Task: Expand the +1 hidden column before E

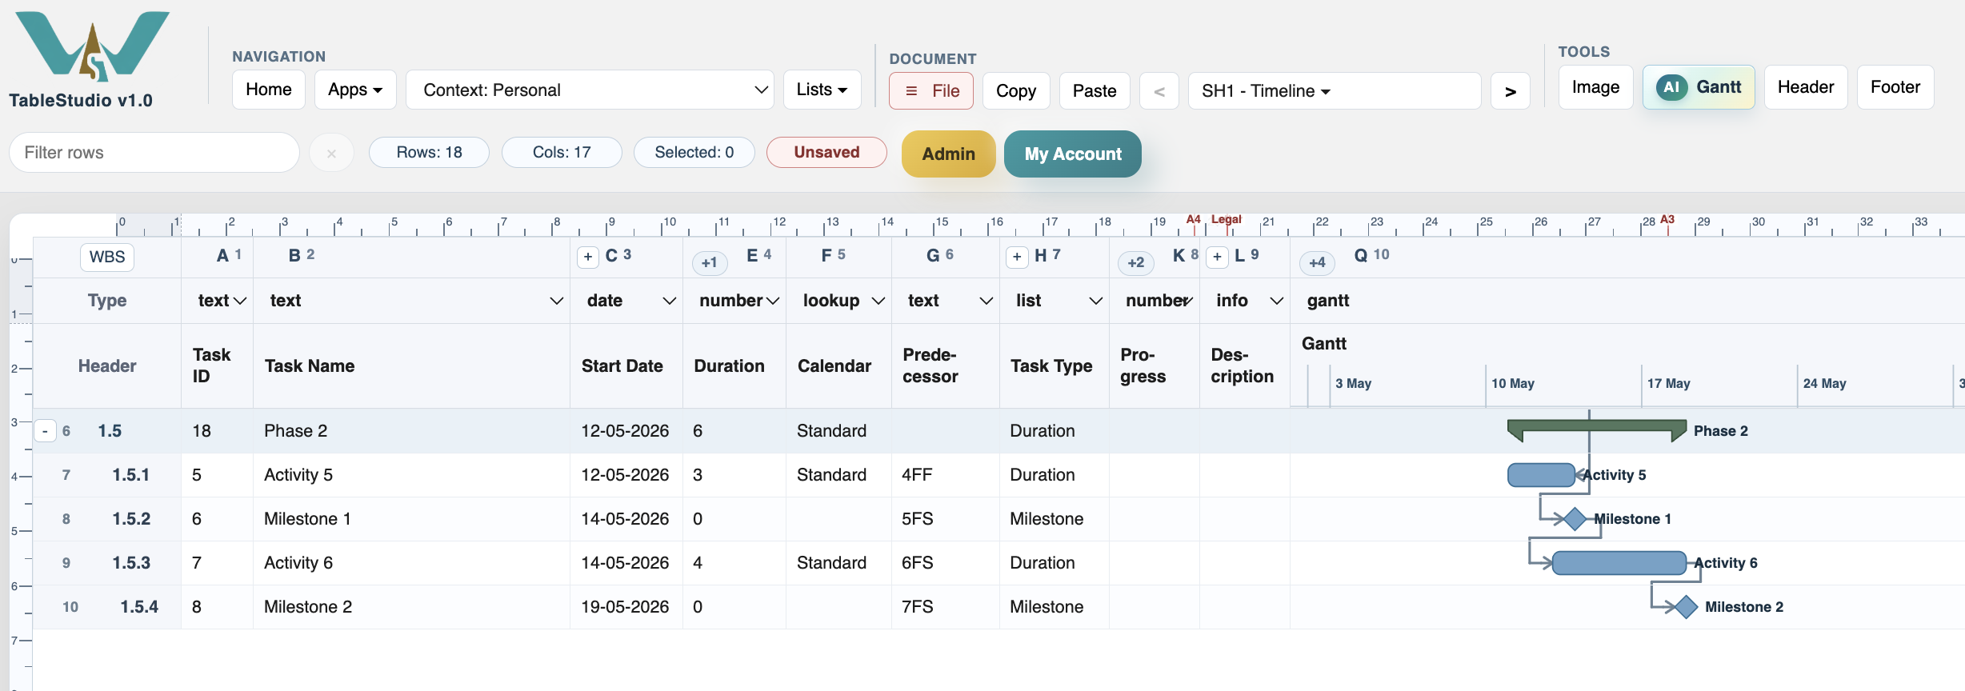Action: [x=710, y=262]
